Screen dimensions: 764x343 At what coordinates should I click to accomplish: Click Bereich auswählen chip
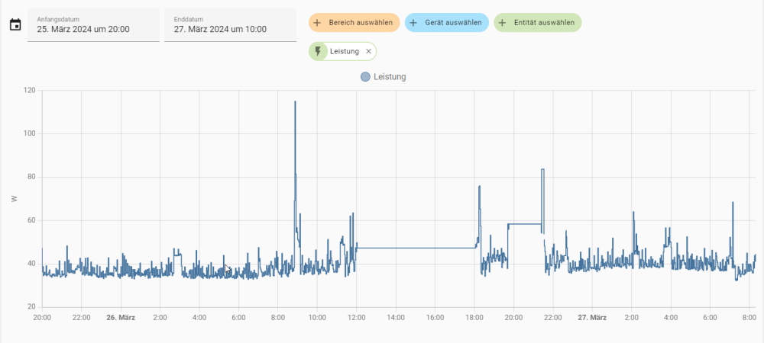pos(354,23)
